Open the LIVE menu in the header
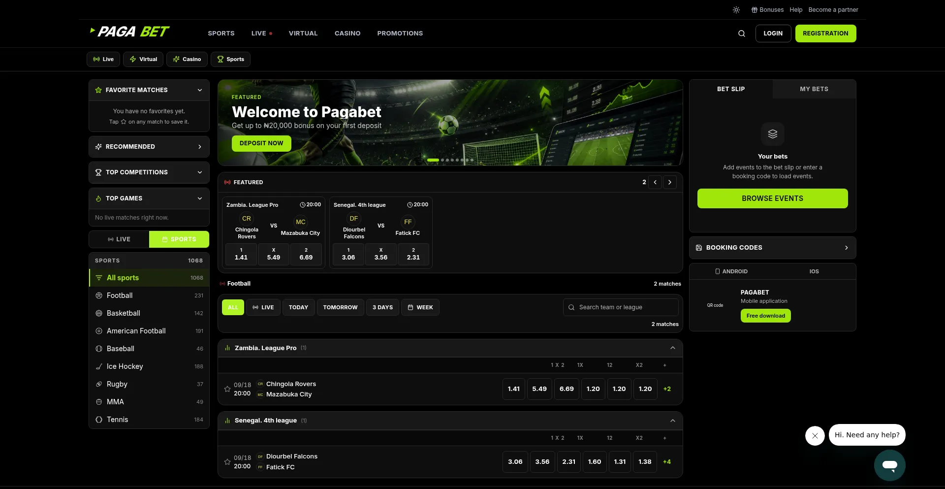The width and height of the screenshot is (945, 489). click(261, 33)
